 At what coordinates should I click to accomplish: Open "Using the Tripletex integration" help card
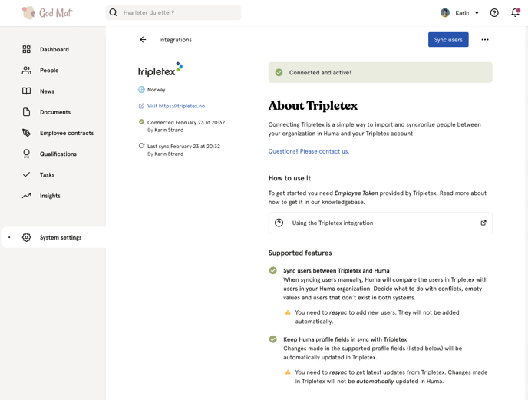[x=380, y=223]
